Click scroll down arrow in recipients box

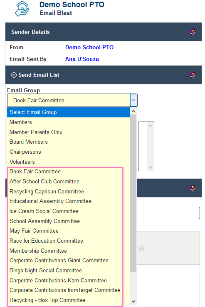pyautogui.click(x=150, y=167)
